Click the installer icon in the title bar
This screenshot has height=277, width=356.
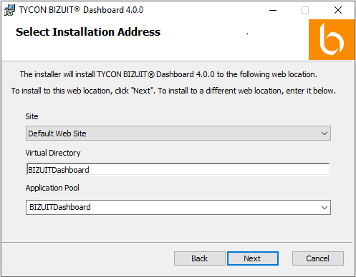(9, 10)
